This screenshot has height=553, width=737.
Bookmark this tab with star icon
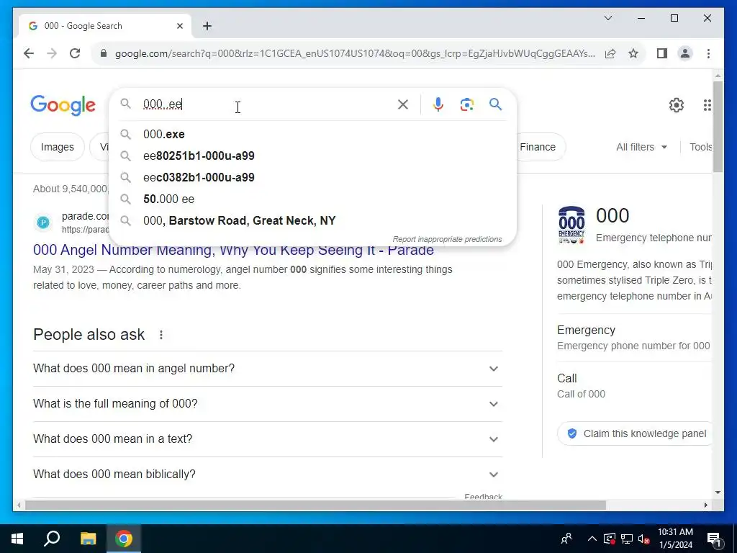(633, 53)
